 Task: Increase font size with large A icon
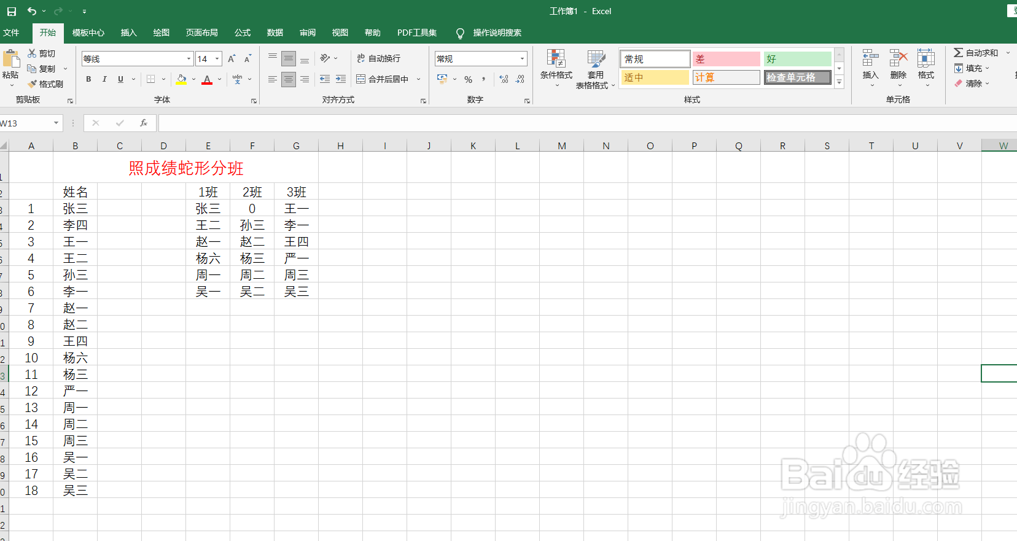coord(232,59)
